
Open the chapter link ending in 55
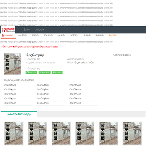pyautogui.click(x=75, y=103)
